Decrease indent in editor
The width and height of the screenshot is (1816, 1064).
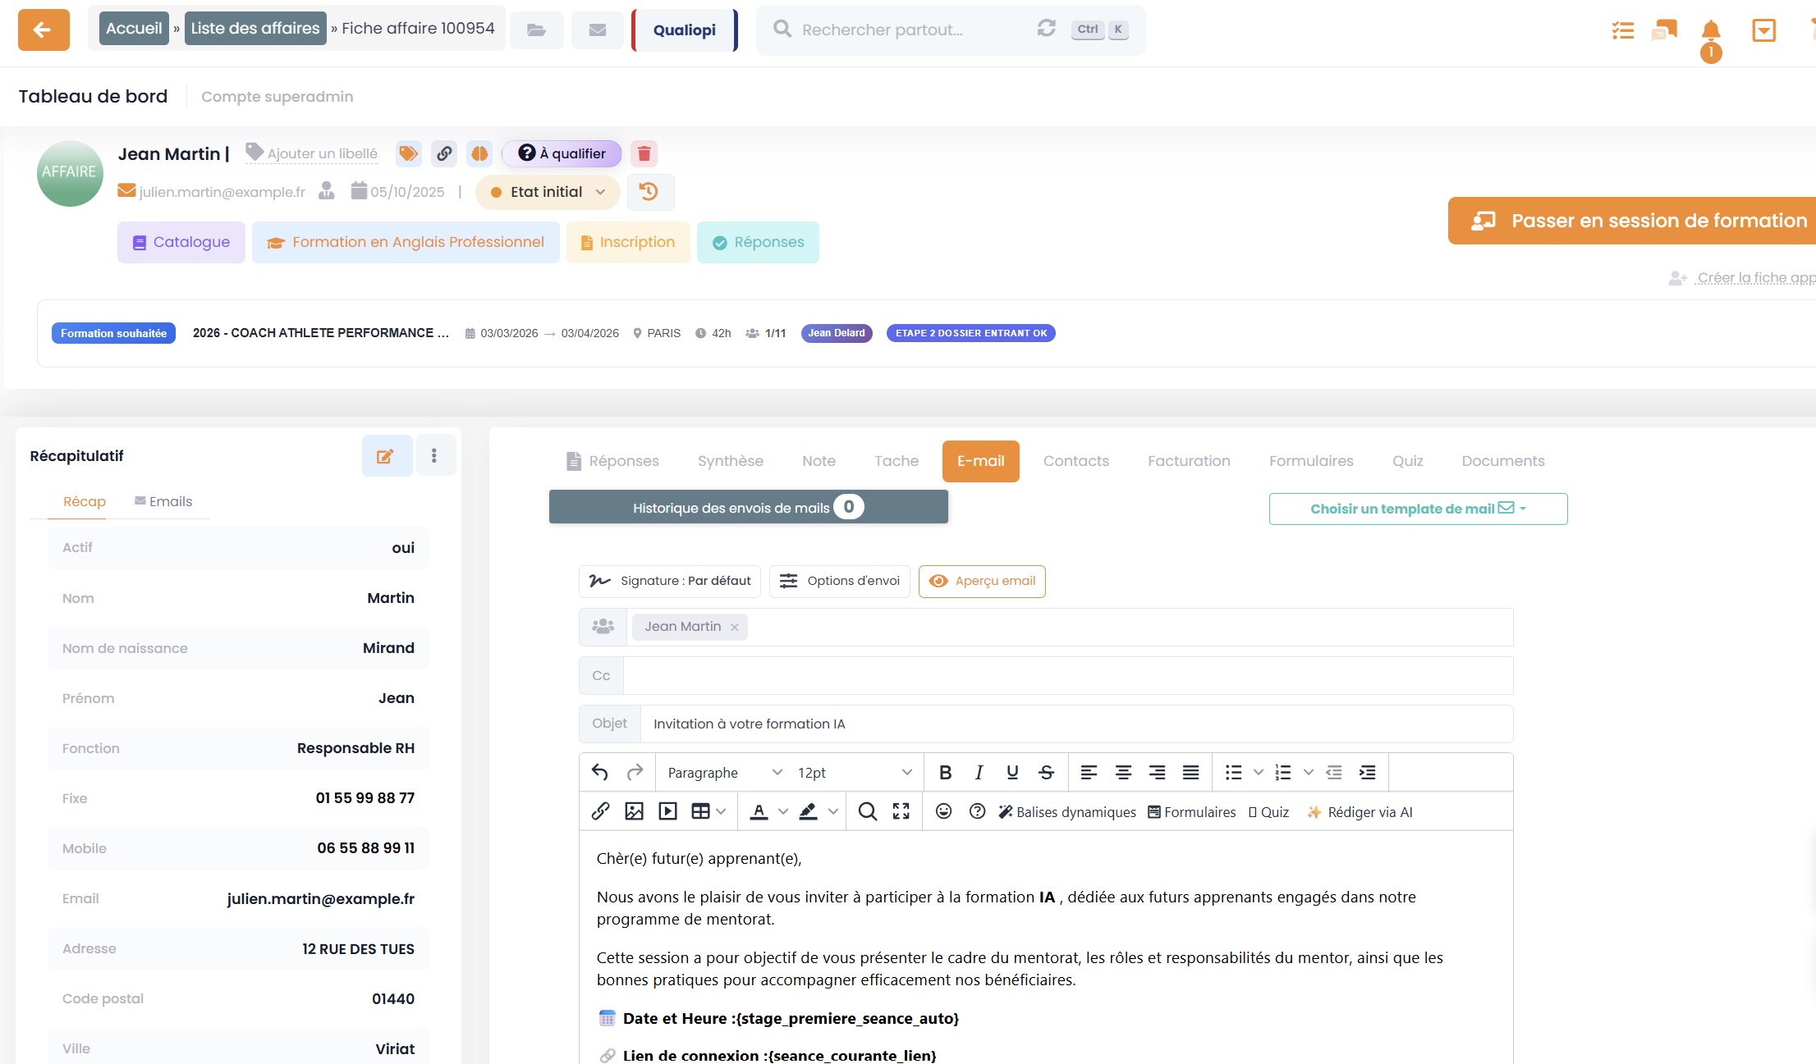click(1333, 773)
